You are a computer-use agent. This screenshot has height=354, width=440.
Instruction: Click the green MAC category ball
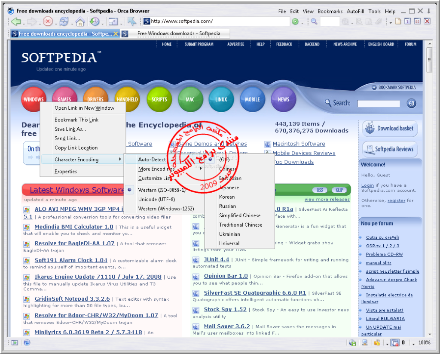tap(190, 99)
